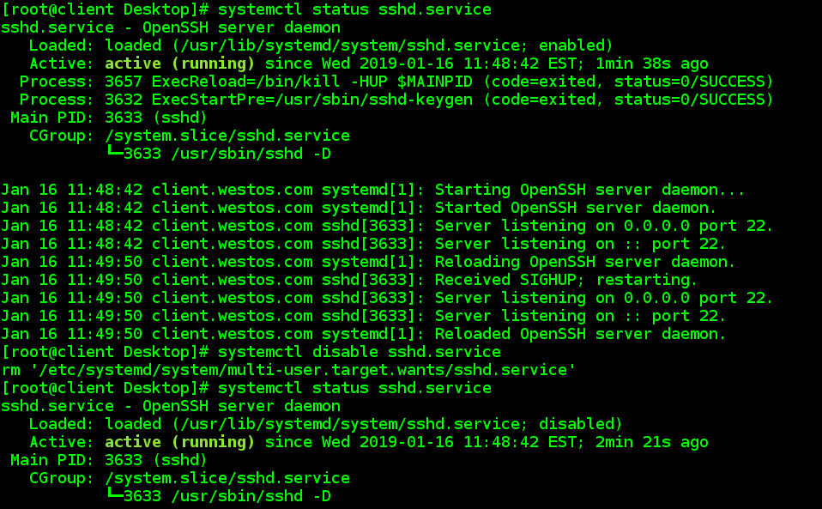Click the bold 'active (running)' text in the disabled status output
822x509 pixels.
click(180, 442)
